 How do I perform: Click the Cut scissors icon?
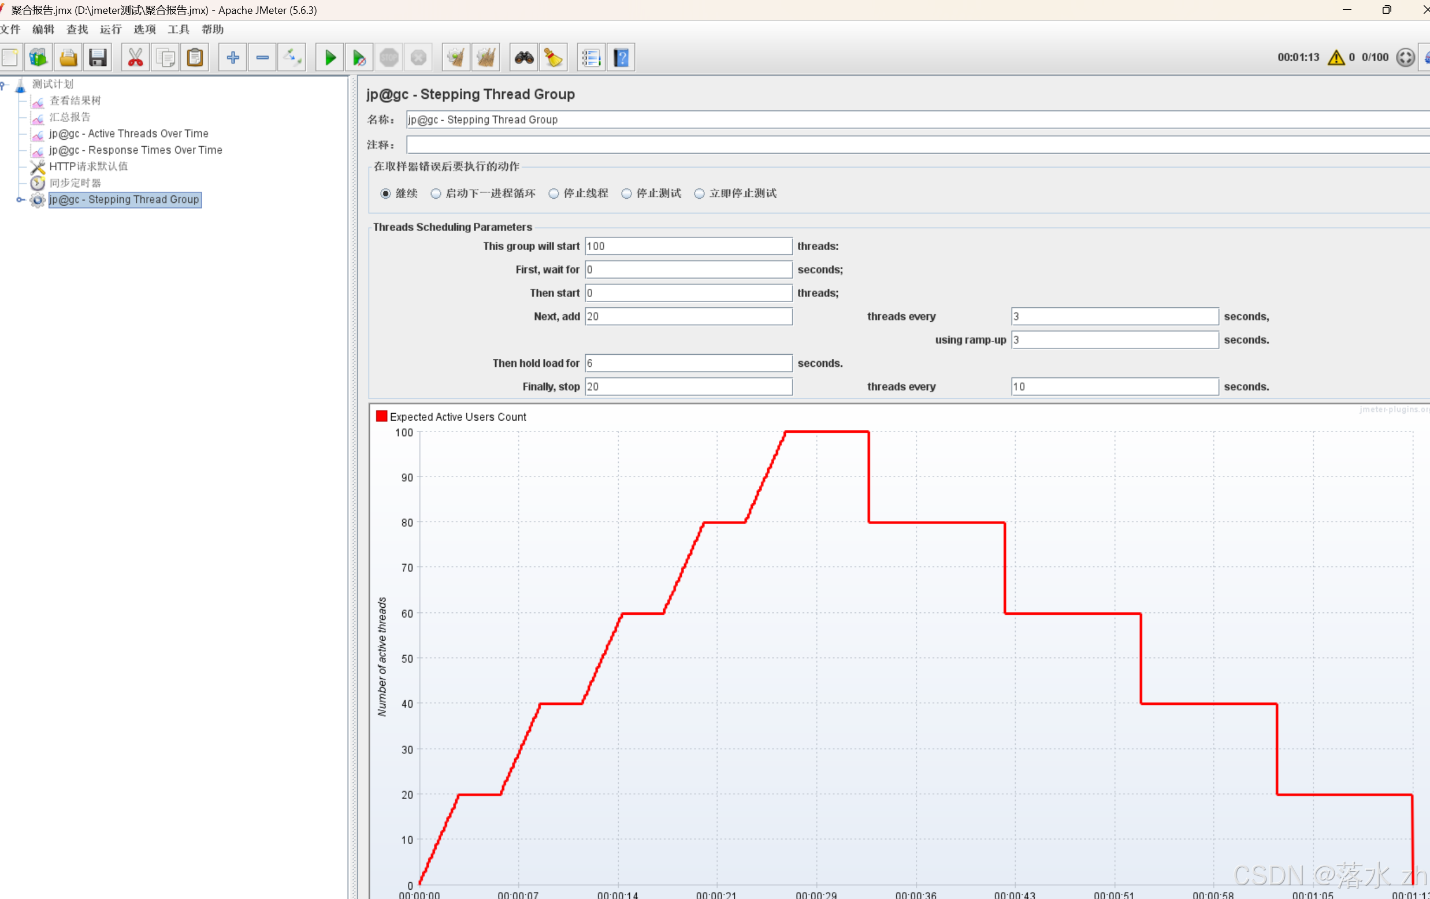(135, 58)
